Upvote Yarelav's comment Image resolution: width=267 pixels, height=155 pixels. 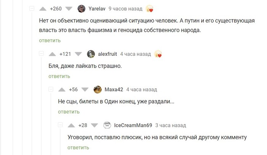(43, 8)
